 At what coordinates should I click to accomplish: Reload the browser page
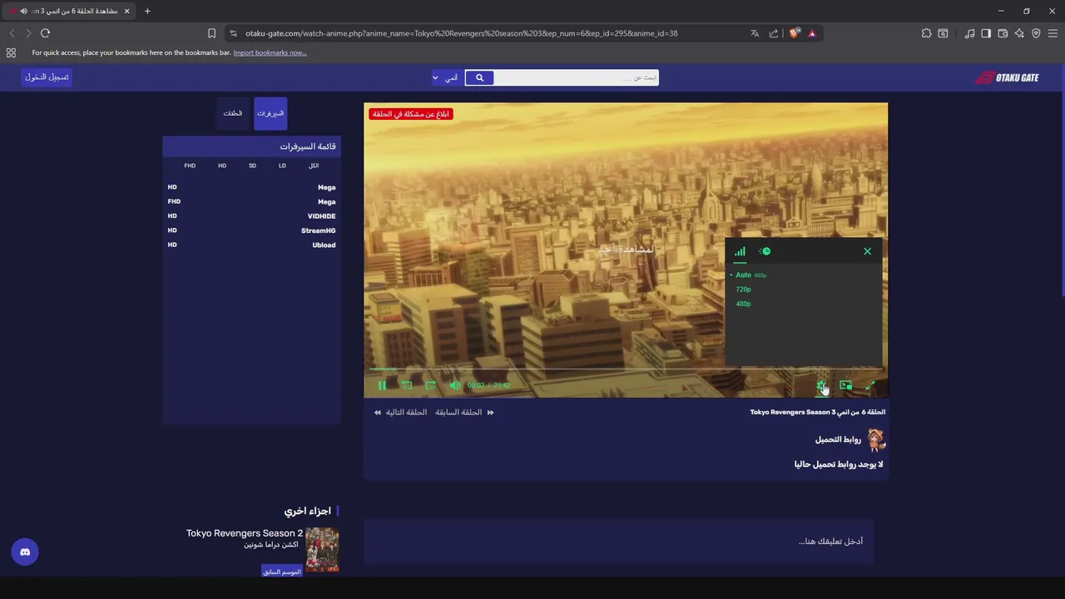click(45, 33)
